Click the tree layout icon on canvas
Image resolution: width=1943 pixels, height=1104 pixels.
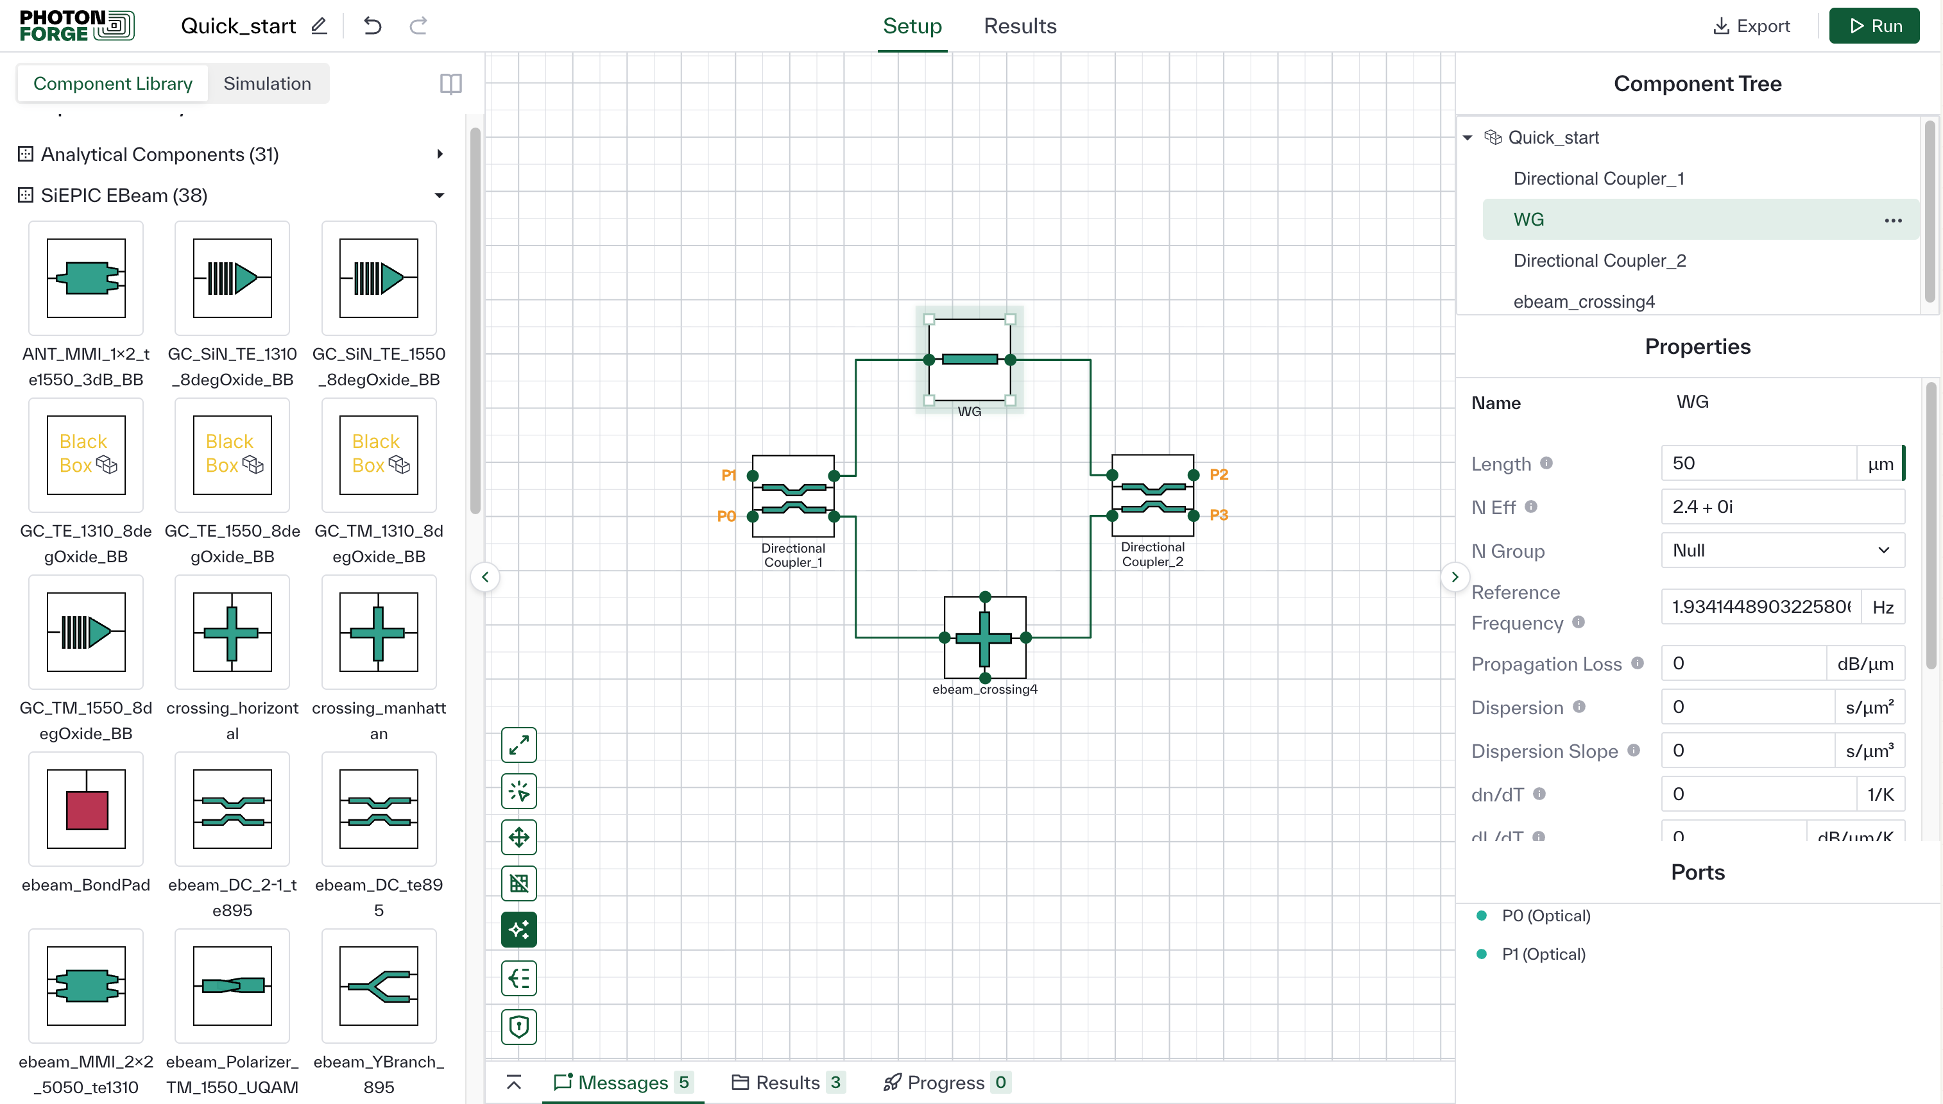point(519,978)
